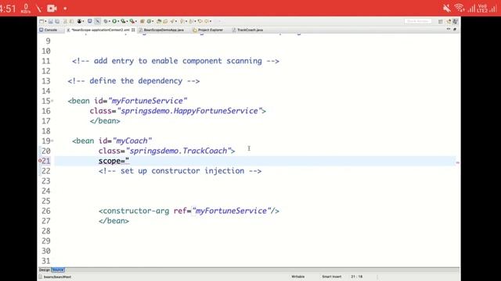Collapse the fold marker at line 15
Image resolution: width=501 pixels, height=281 pixels.
click(52, 101)
